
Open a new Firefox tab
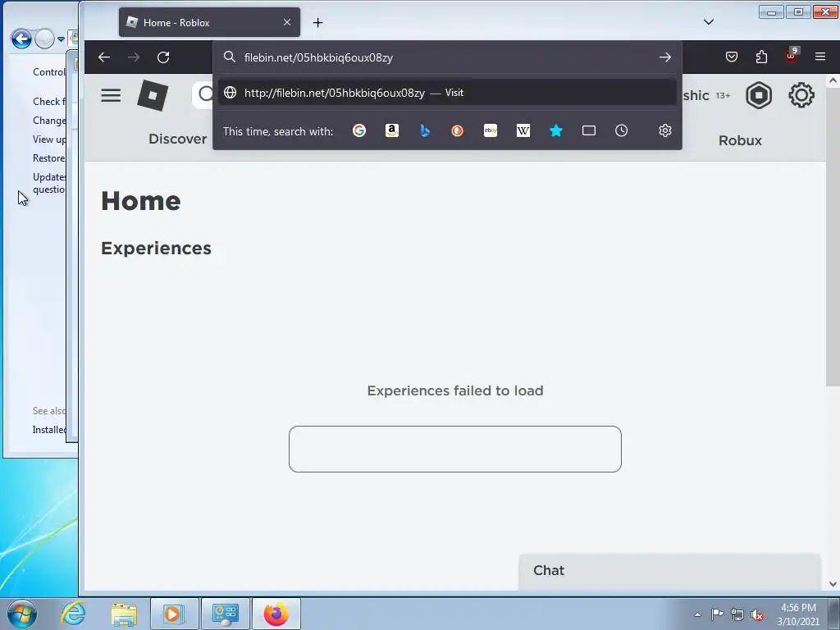point(317,22)
